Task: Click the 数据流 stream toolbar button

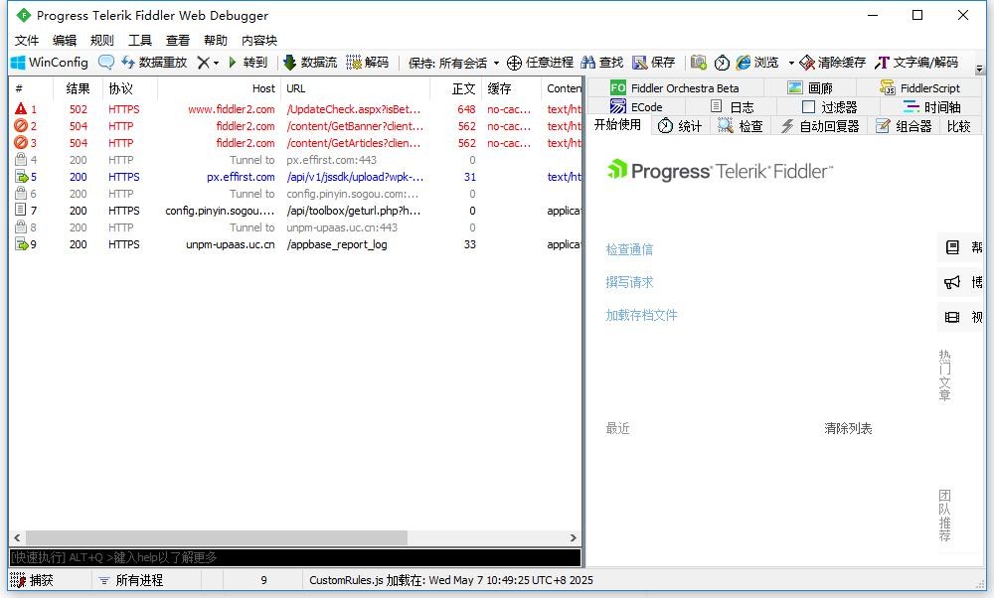Action: tap(310, 62)
